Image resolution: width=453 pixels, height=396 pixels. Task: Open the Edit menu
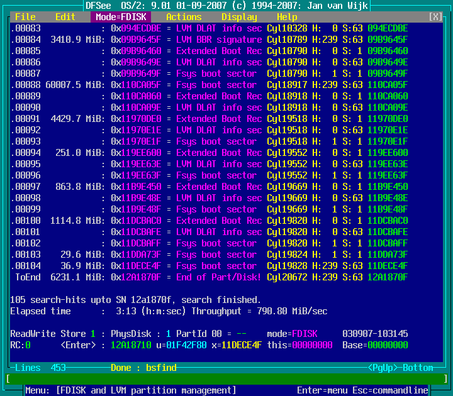65,17
